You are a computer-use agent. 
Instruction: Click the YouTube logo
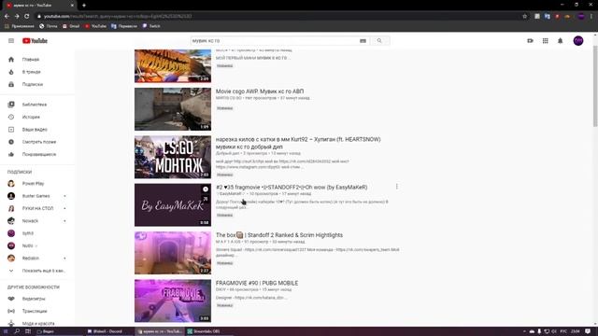pos(35,41)
